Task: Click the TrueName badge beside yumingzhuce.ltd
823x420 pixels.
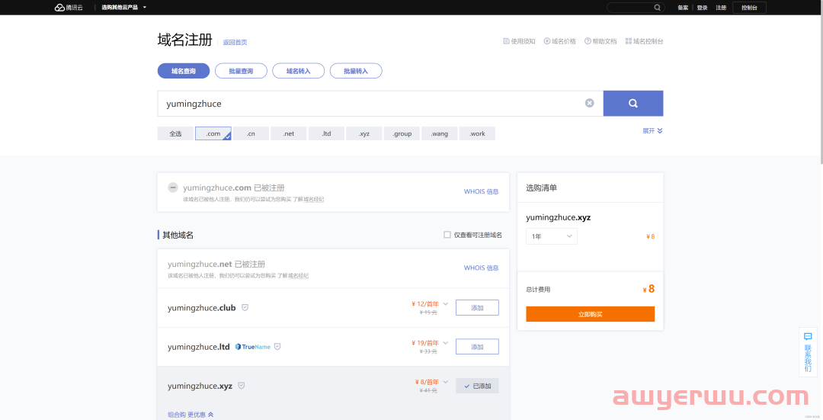Action: click(x=253, y=347)
